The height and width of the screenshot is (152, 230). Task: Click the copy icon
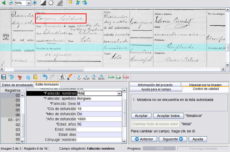click(28, 77)
